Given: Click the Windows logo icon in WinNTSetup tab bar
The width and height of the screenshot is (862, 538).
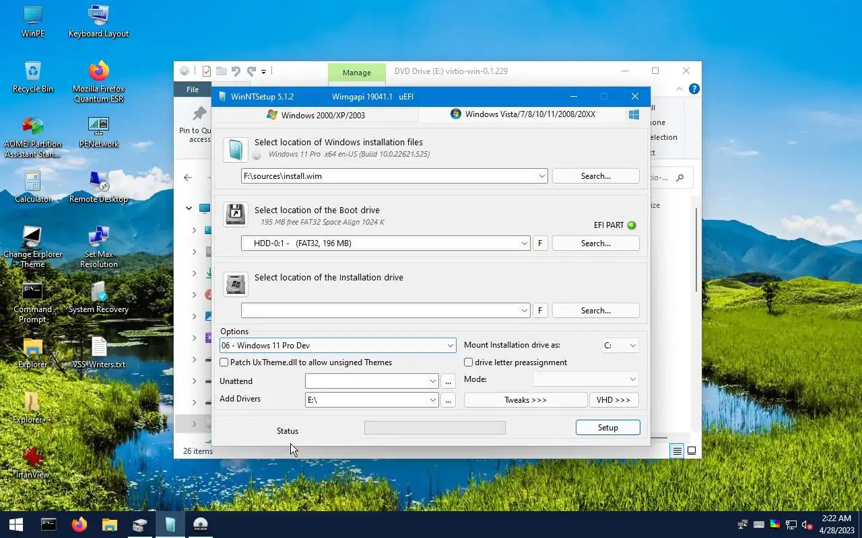Looking at the screenshot, I should tap(634, 114).
